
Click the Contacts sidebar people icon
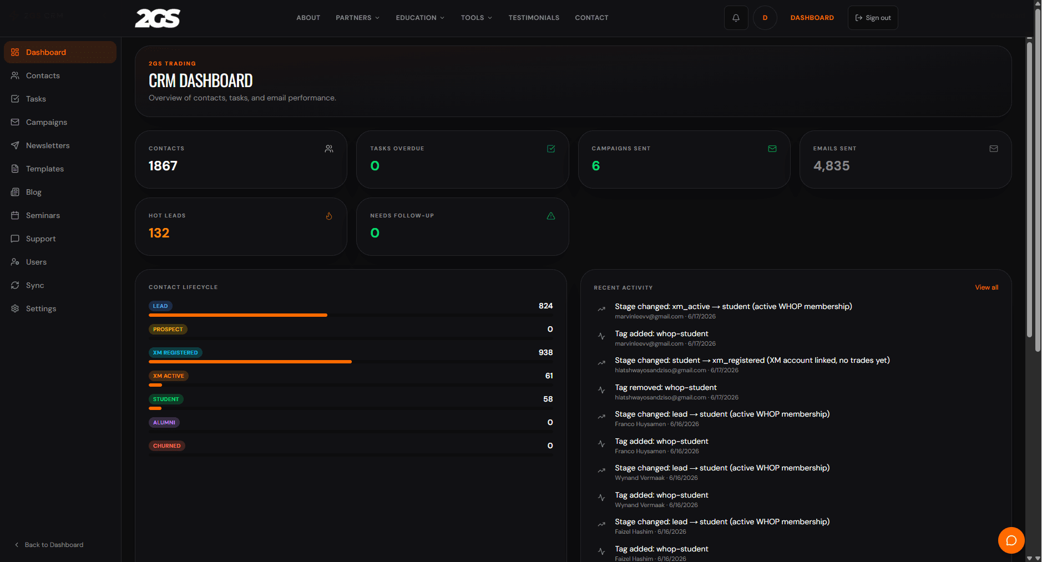15,75
